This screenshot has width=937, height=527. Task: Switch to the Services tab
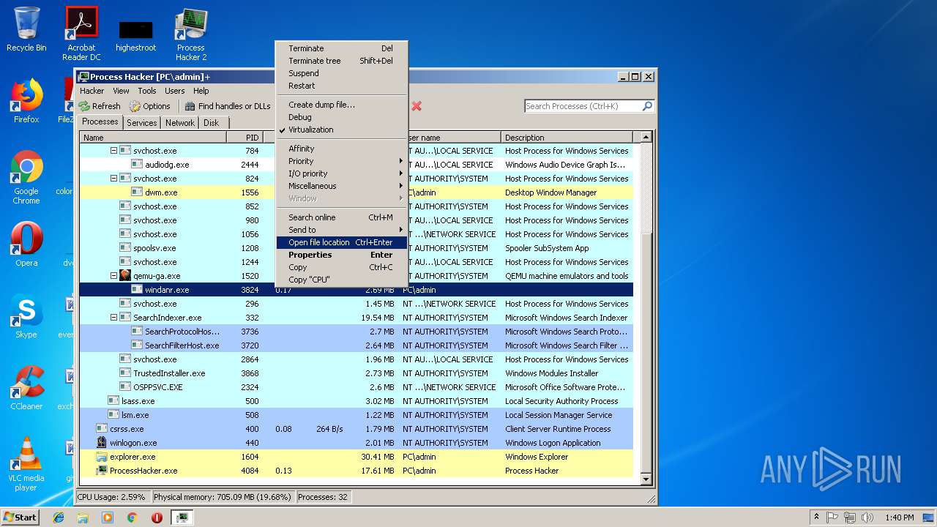(x=141, y=123)
